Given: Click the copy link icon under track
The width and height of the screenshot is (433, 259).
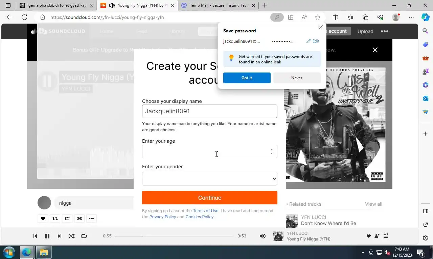Looking at the screenshot, I should pos(79,219).
